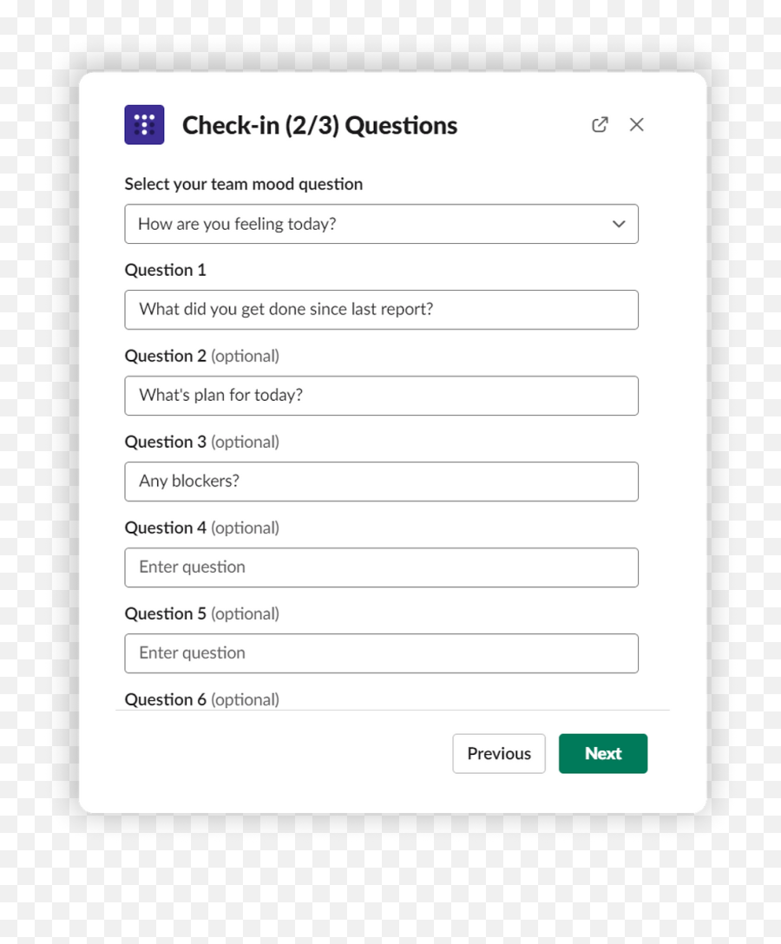Viewport: 781px width, 944px height.
Task: Click the "Select your team mood question" label
Action: (243, 184)
